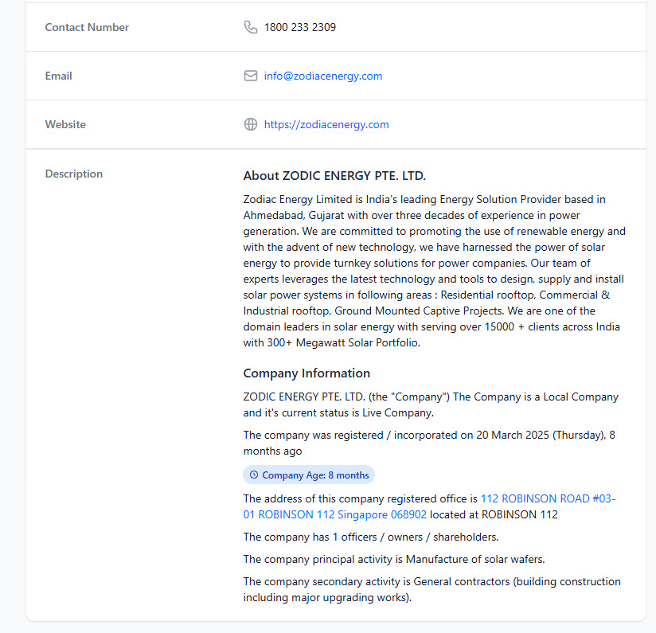
Task: Click the "Company Information" heading
Action: point(307,373)
